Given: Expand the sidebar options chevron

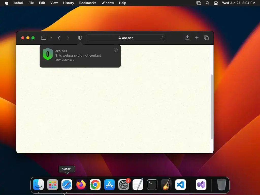Looking at the screenshot, I should pyautogui.click(x=51, y=38).
